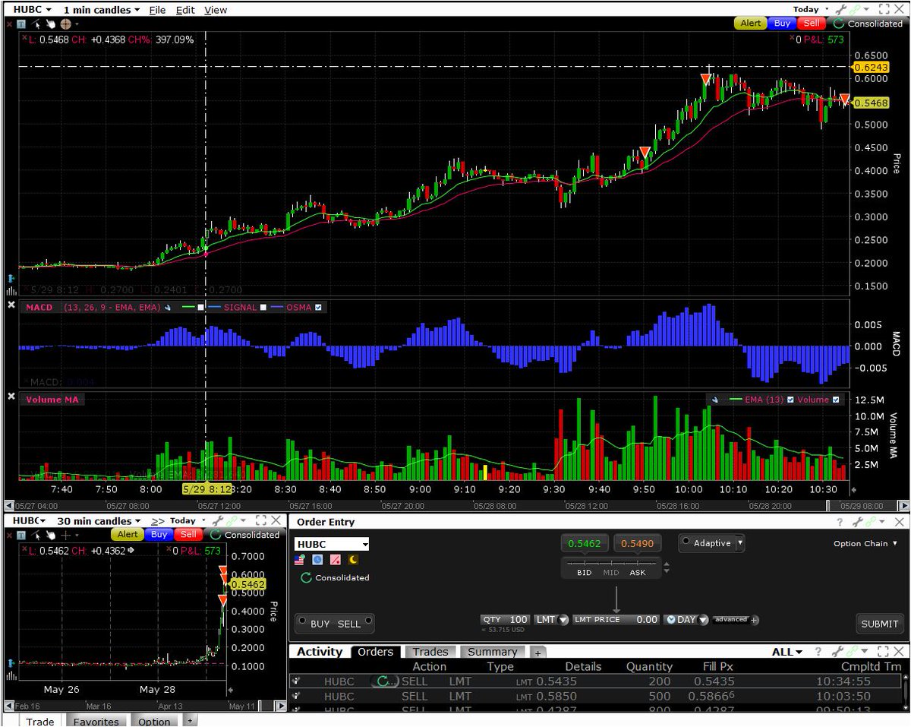Toggle the EMA (13) checkbox in Volume MA
The height and width of the screenshot is (727, 911).
tap(790, 400)
